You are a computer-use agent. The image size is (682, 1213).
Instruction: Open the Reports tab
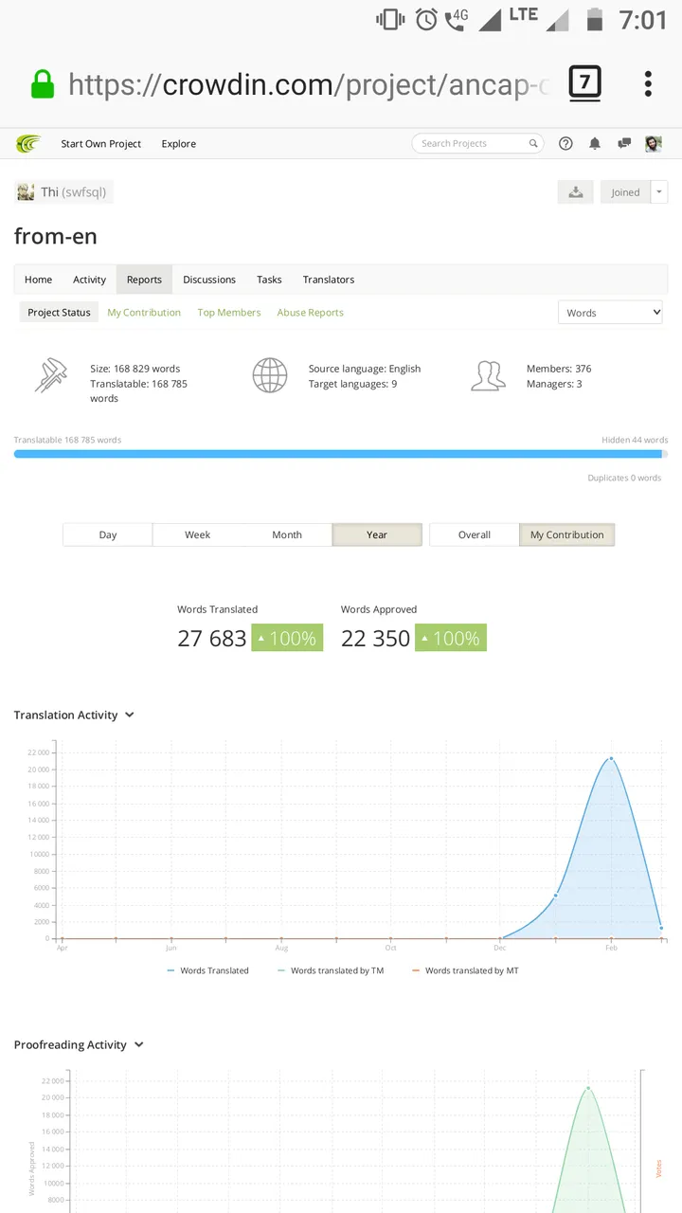click(144, 280)
